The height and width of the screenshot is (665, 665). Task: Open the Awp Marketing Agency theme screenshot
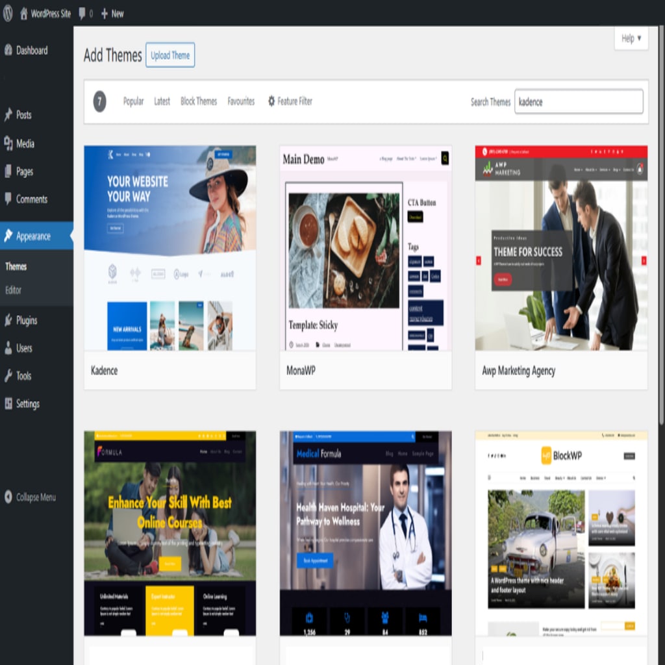click(x=561, y=248)
